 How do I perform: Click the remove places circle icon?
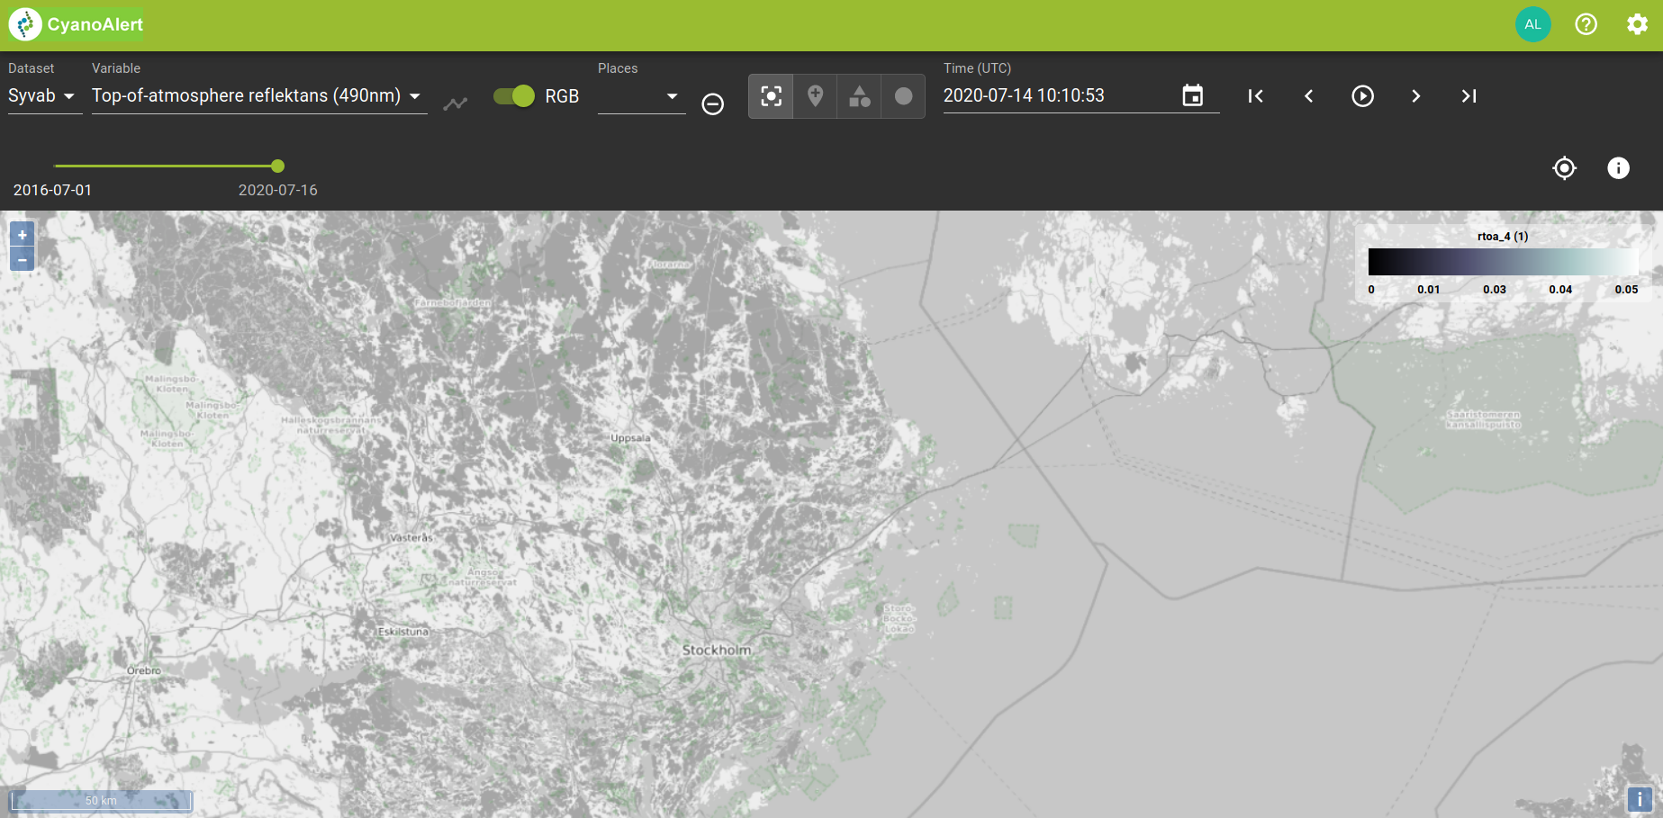tap(712, 104)
